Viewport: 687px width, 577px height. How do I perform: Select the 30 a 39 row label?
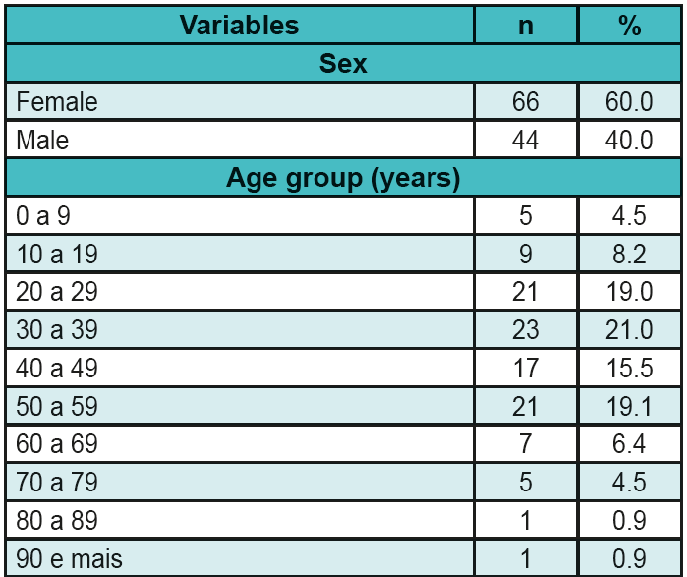pos(57,331)
